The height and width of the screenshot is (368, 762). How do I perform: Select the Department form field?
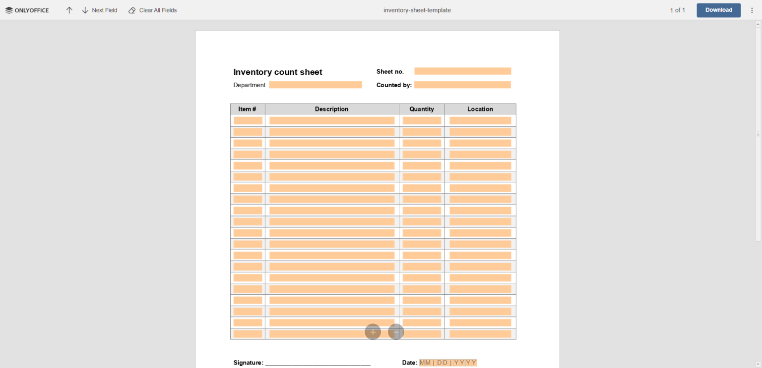[x=316, y=84]
